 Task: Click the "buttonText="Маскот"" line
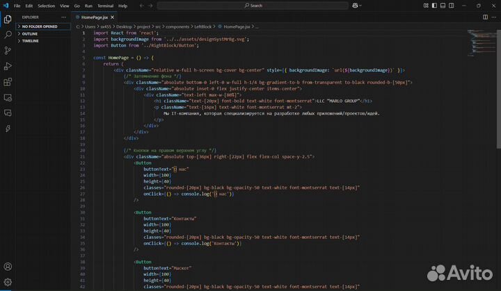coord(168,268)
